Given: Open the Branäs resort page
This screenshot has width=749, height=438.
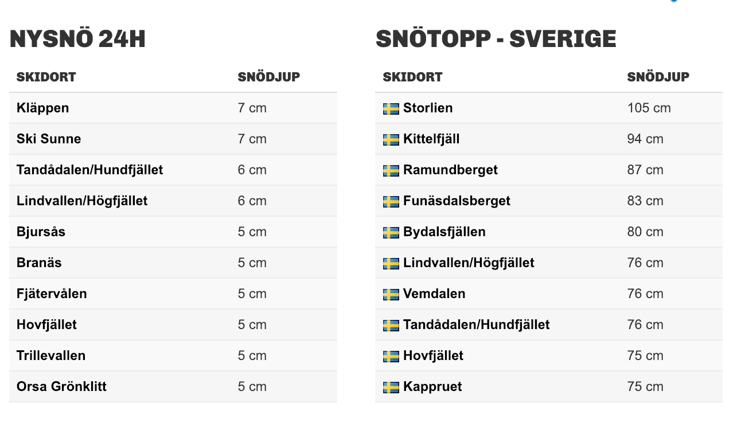Looking at the screenshot, I should coord(39,263).
